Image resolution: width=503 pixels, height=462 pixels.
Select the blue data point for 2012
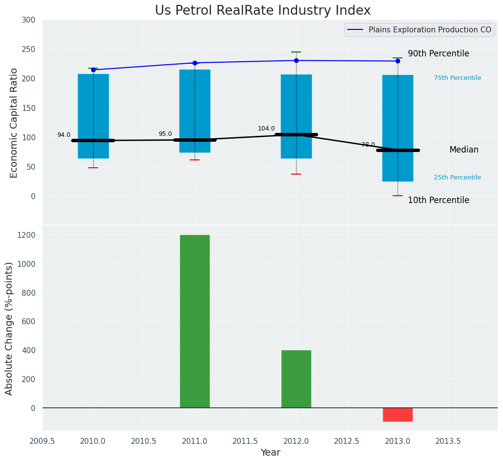(296, 61)
